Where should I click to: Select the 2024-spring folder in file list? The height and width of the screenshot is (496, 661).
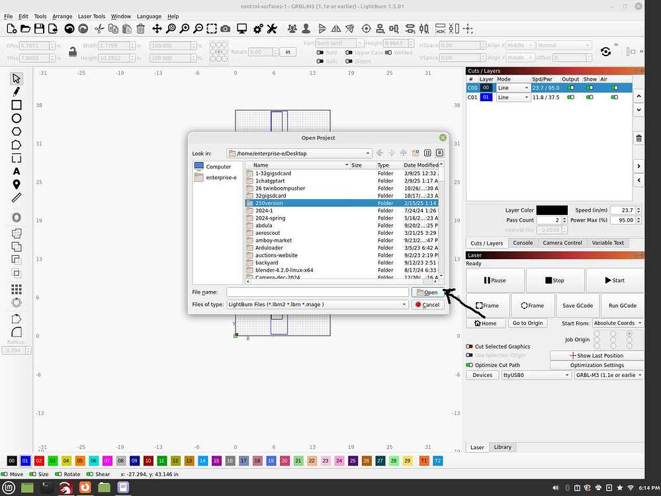coord(270,218)
